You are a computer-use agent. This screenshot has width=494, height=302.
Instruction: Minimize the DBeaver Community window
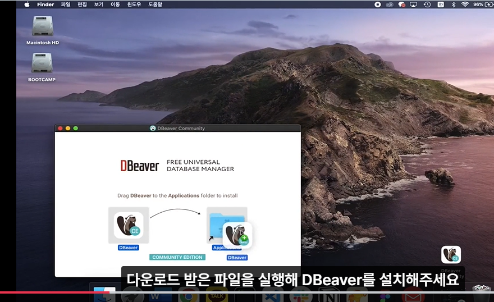(x=68, y=128)
